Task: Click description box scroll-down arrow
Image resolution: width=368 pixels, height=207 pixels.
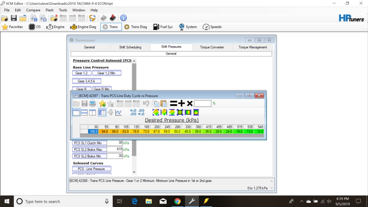Action: (x=271, y=188)
